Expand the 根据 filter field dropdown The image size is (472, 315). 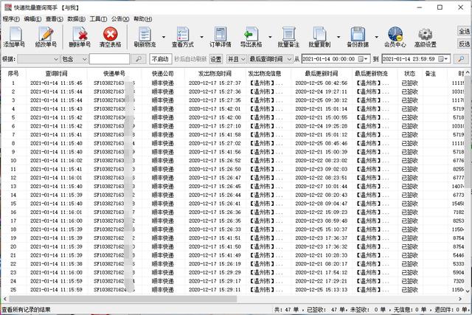point(55,59)
